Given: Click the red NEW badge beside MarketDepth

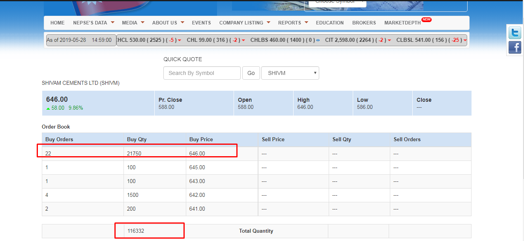Looking at the screenshot, I should coord(426,19).
